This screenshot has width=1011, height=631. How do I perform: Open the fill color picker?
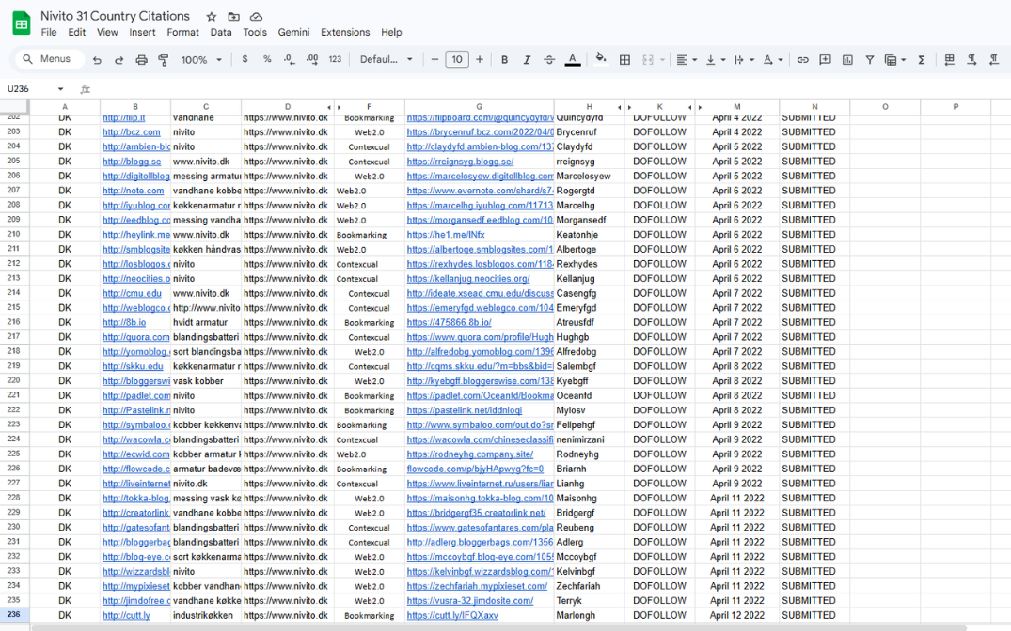(601, 59)
